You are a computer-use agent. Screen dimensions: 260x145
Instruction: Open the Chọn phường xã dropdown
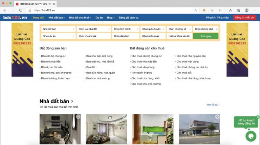coord(179,29)
